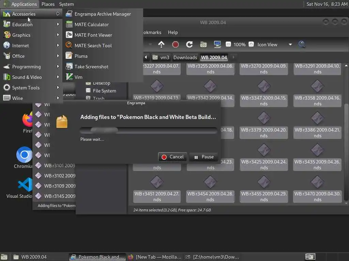Click the Home folder icon in toolbar
The image size is (349, 261).
[x=203, y=45]
